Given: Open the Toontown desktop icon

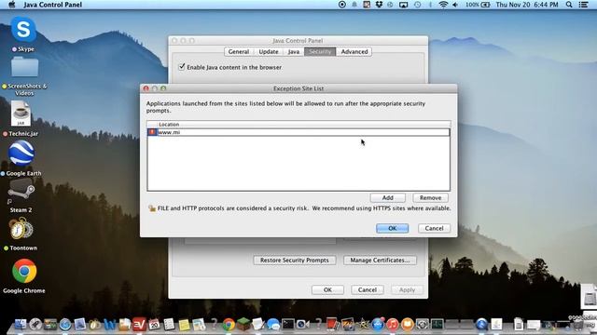Looking at the screenshot, I should [21, 229].
